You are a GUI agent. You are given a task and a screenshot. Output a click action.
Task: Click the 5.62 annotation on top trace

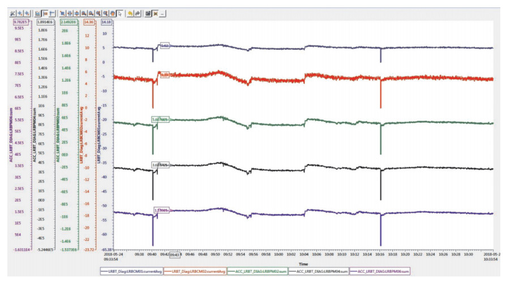pyautogui.click(x=165, y=45)
